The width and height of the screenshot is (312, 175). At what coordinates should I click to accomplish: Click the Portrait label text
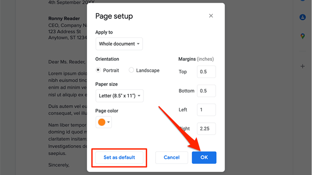111,70
